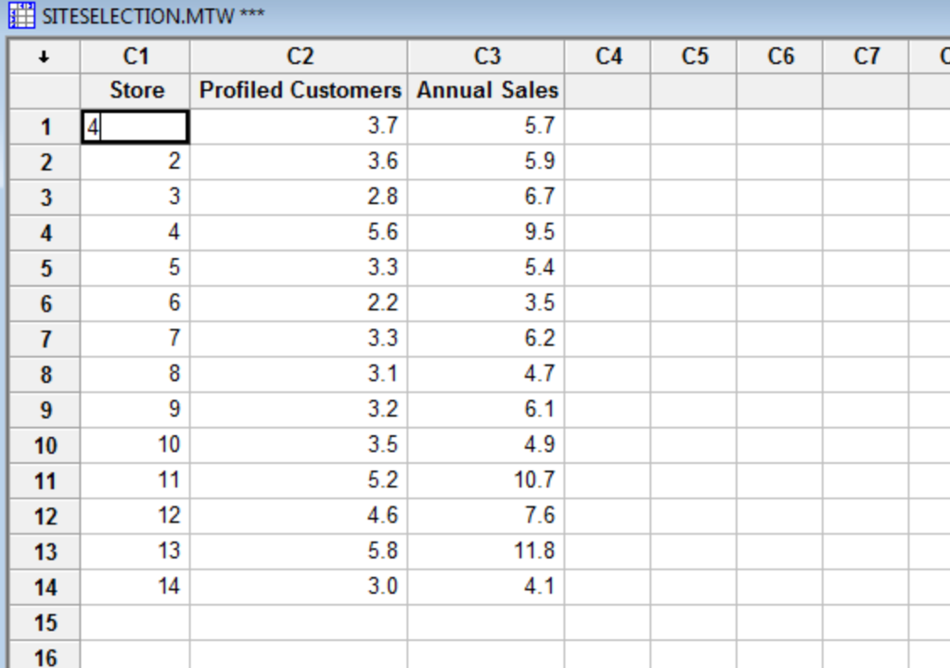This screenshot has height=668, width=950.
Task: Select the C2 Profiled Customers column header
Action: [299, 56]
